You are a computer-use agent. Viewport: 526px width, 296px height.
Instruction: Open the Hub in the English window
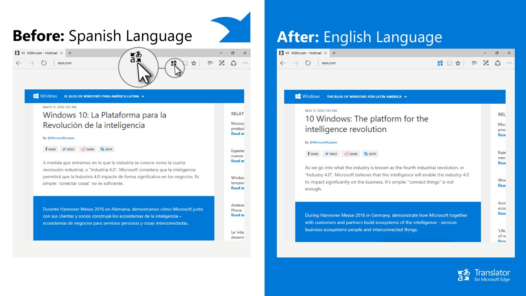coord(474,63)
